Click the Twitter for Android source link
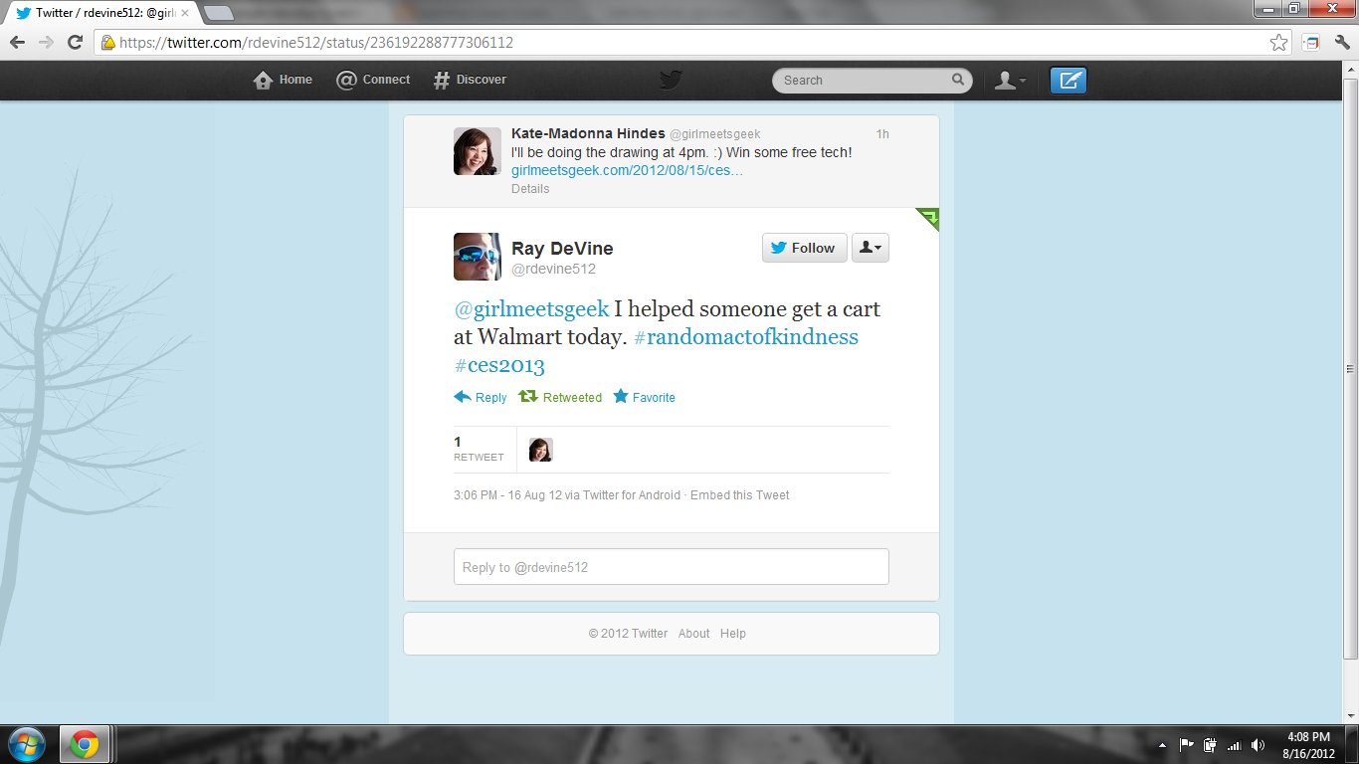Viewport: 1359px width, 764px height. click(632, 494)
